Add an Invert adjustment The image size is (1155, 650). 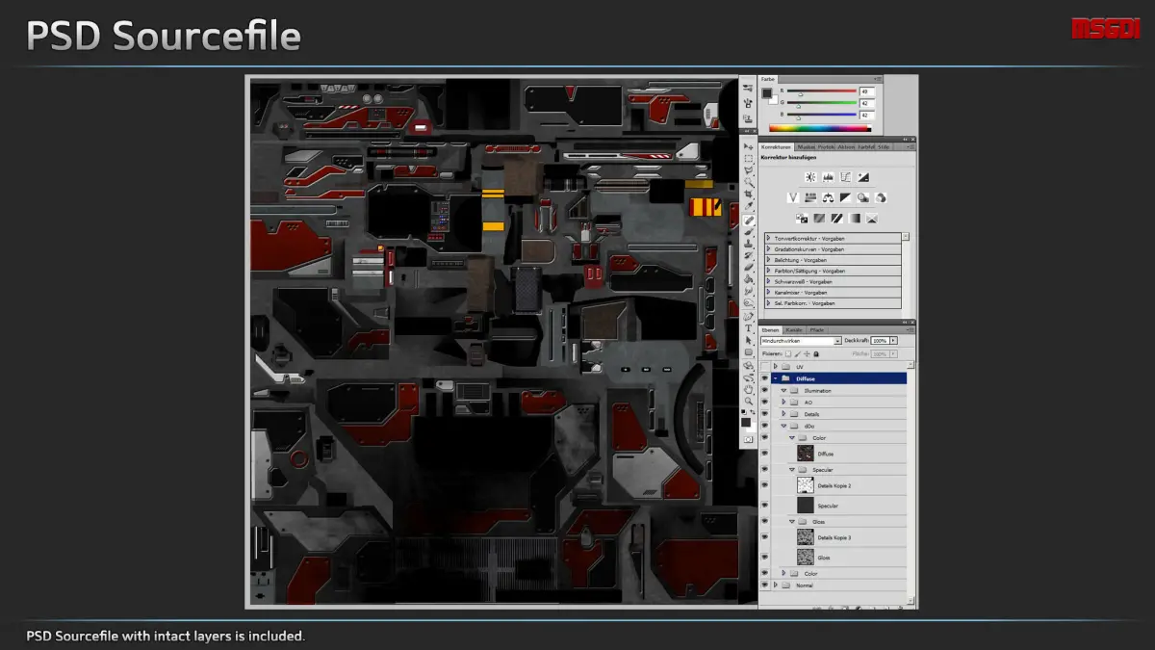coord(802,219)
